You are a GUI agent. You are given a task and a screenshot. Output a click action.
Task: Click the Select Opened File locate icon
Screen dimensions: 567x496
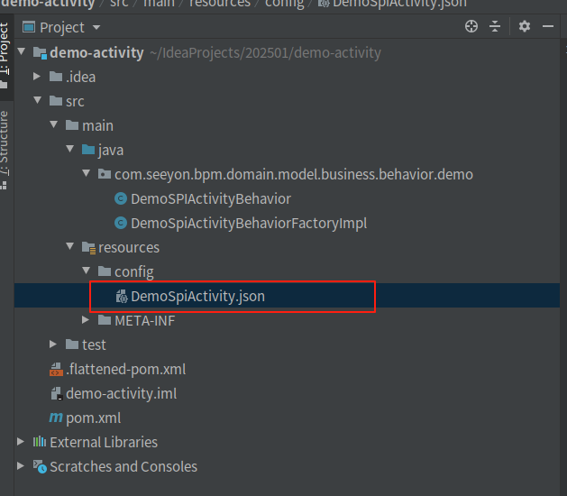pyautogui.click(x=471, y=27)
